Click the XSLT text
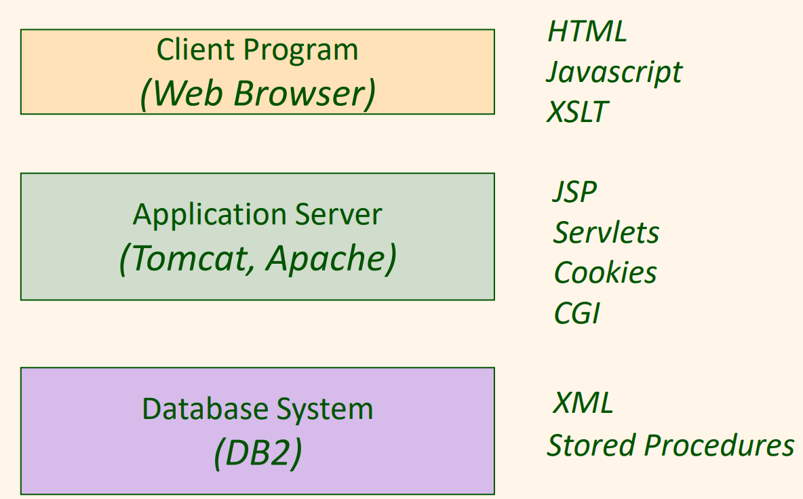 (x=577, y=112)
